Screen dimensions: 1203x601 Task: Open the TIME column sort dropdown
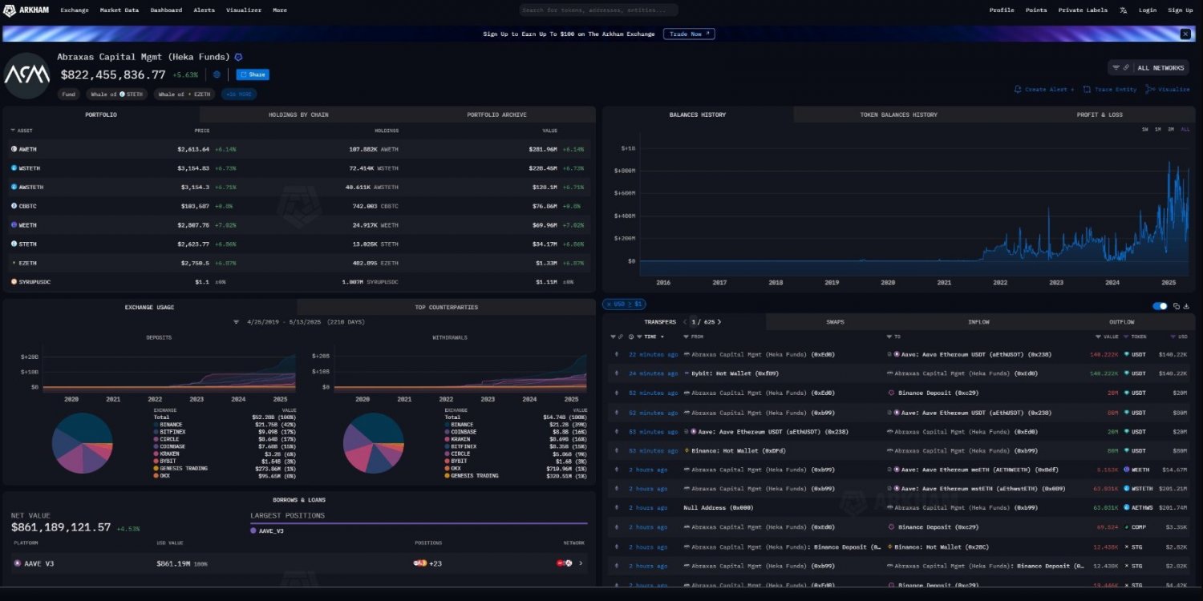[662, 337]
